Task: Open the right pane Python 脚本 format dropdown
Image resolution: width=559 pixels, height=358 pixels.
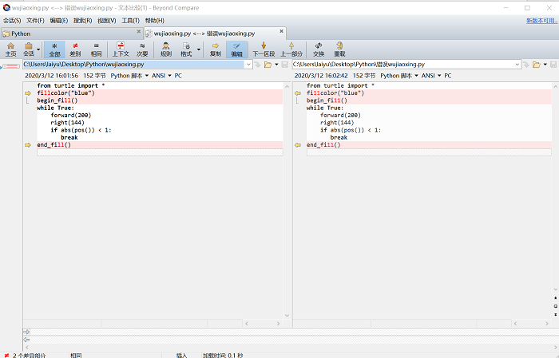Action: point(401,76)
